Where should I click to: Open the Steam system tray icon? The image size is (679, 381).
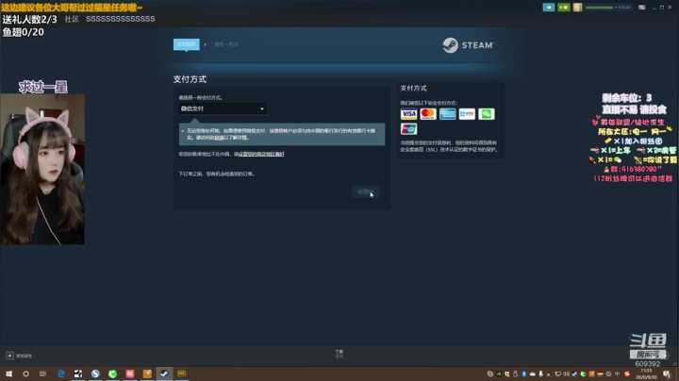pos(574,374)
